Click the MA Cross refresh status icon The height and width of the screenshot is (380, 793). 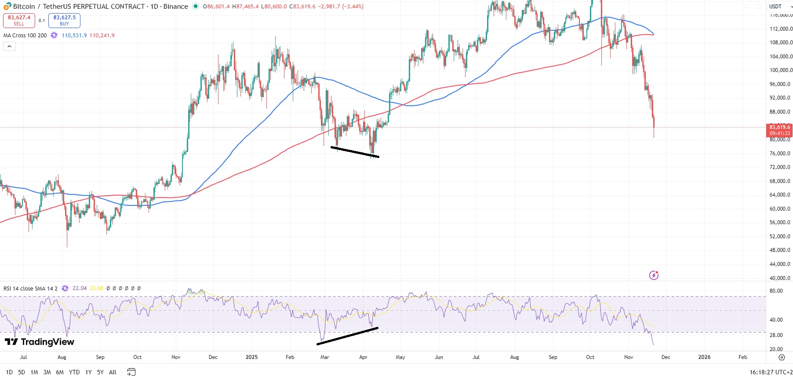coord(54,36)
